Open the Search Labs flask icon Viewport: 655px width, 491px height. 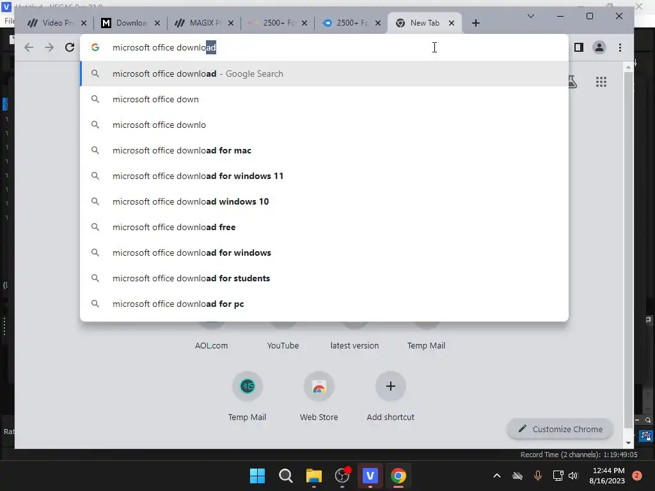tap(572, 82)
